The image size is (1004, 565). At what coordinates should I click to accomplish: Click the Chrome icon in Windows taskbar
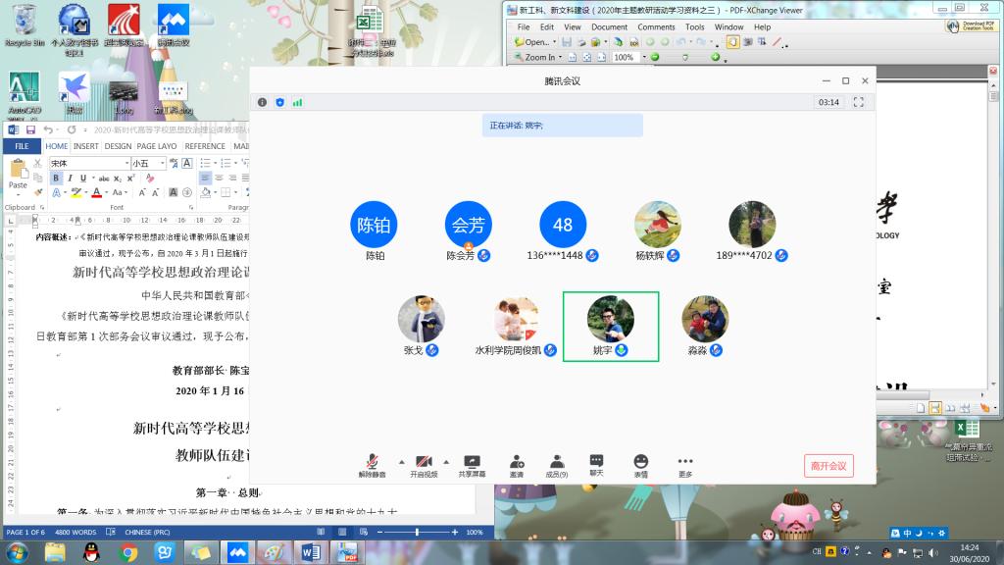[x=127, y=552]
